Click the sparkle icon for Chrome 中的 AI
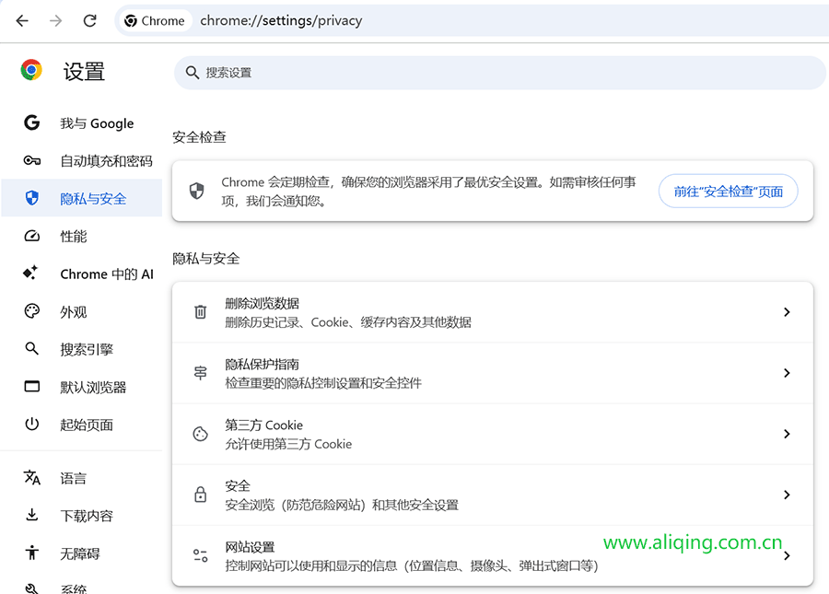Image resolution: width=829 pixels, height=594 pixels. coord(30,273)
